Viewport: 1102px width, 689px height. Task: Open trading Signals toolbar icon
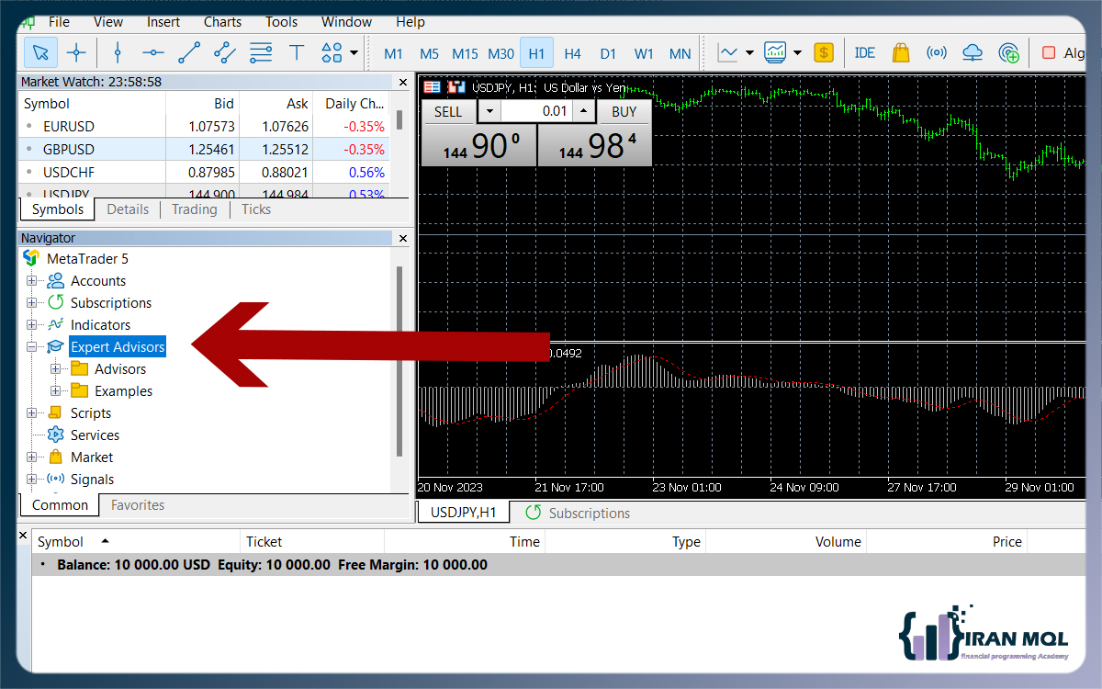937,52
